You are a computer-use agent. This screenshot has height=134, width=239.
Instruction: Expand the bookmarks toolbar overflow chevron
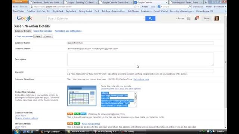click(226, 11)
